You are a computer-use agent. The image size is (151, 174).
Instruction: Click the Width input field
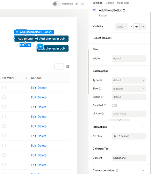(129, 59)
